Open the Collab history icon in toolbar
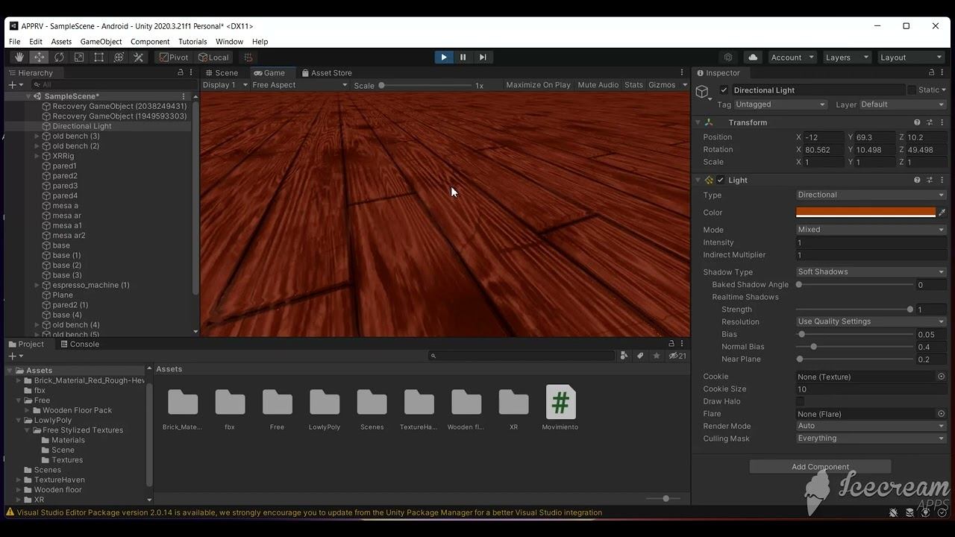 (x=728, y=57)
